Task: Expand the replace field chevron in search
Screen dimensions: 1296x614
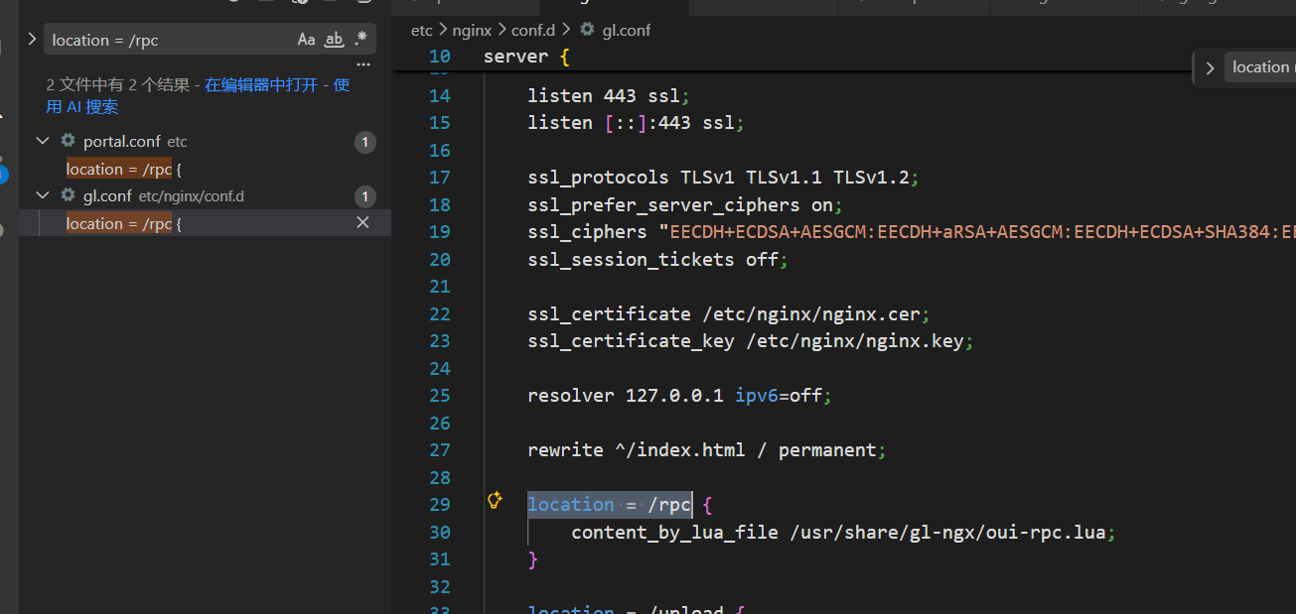Action: coord(32,39)
